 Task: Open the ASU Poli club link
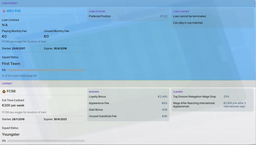coord(14,11)
